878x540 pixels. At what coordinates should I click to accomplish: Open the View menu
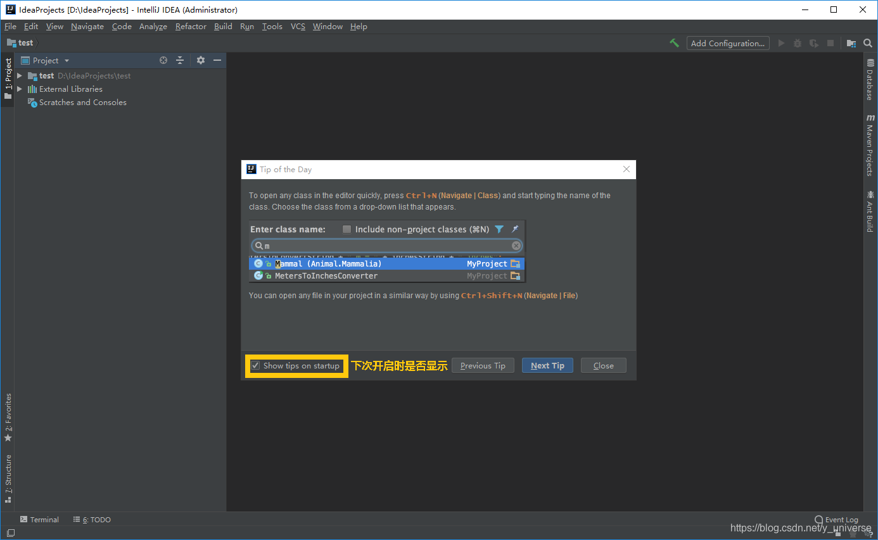54,27
